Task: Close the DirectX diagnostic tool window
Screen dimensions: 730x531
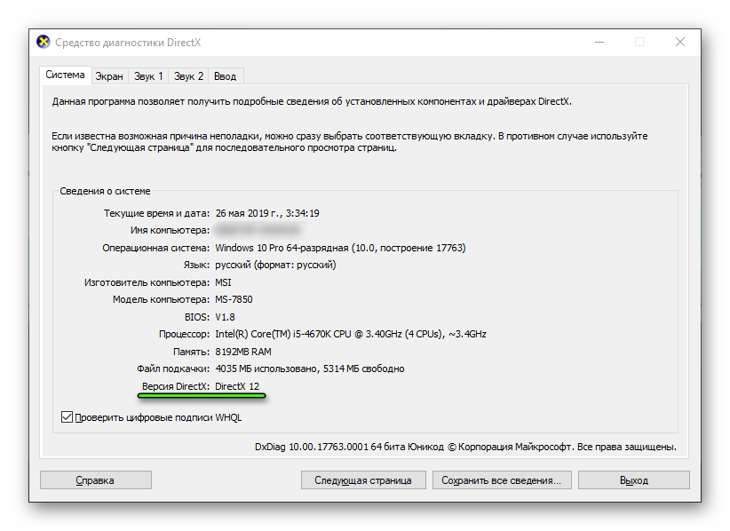Action: click(x=679, y=42)
